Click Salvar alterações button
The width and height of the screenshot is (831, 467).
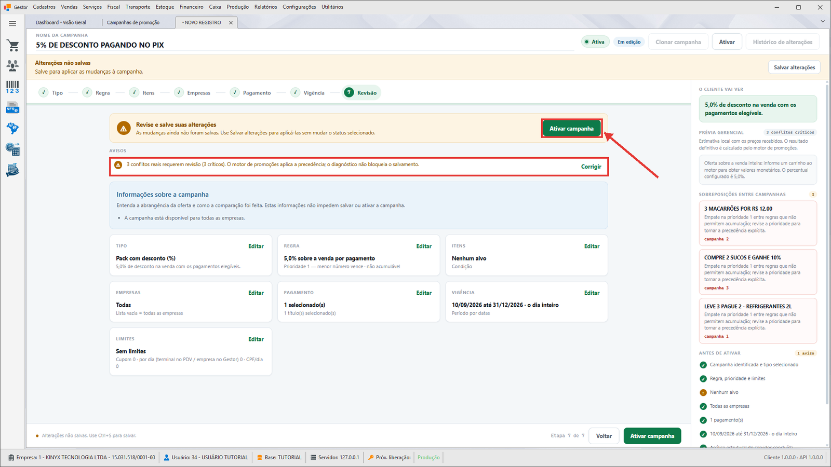click(794, 67)
